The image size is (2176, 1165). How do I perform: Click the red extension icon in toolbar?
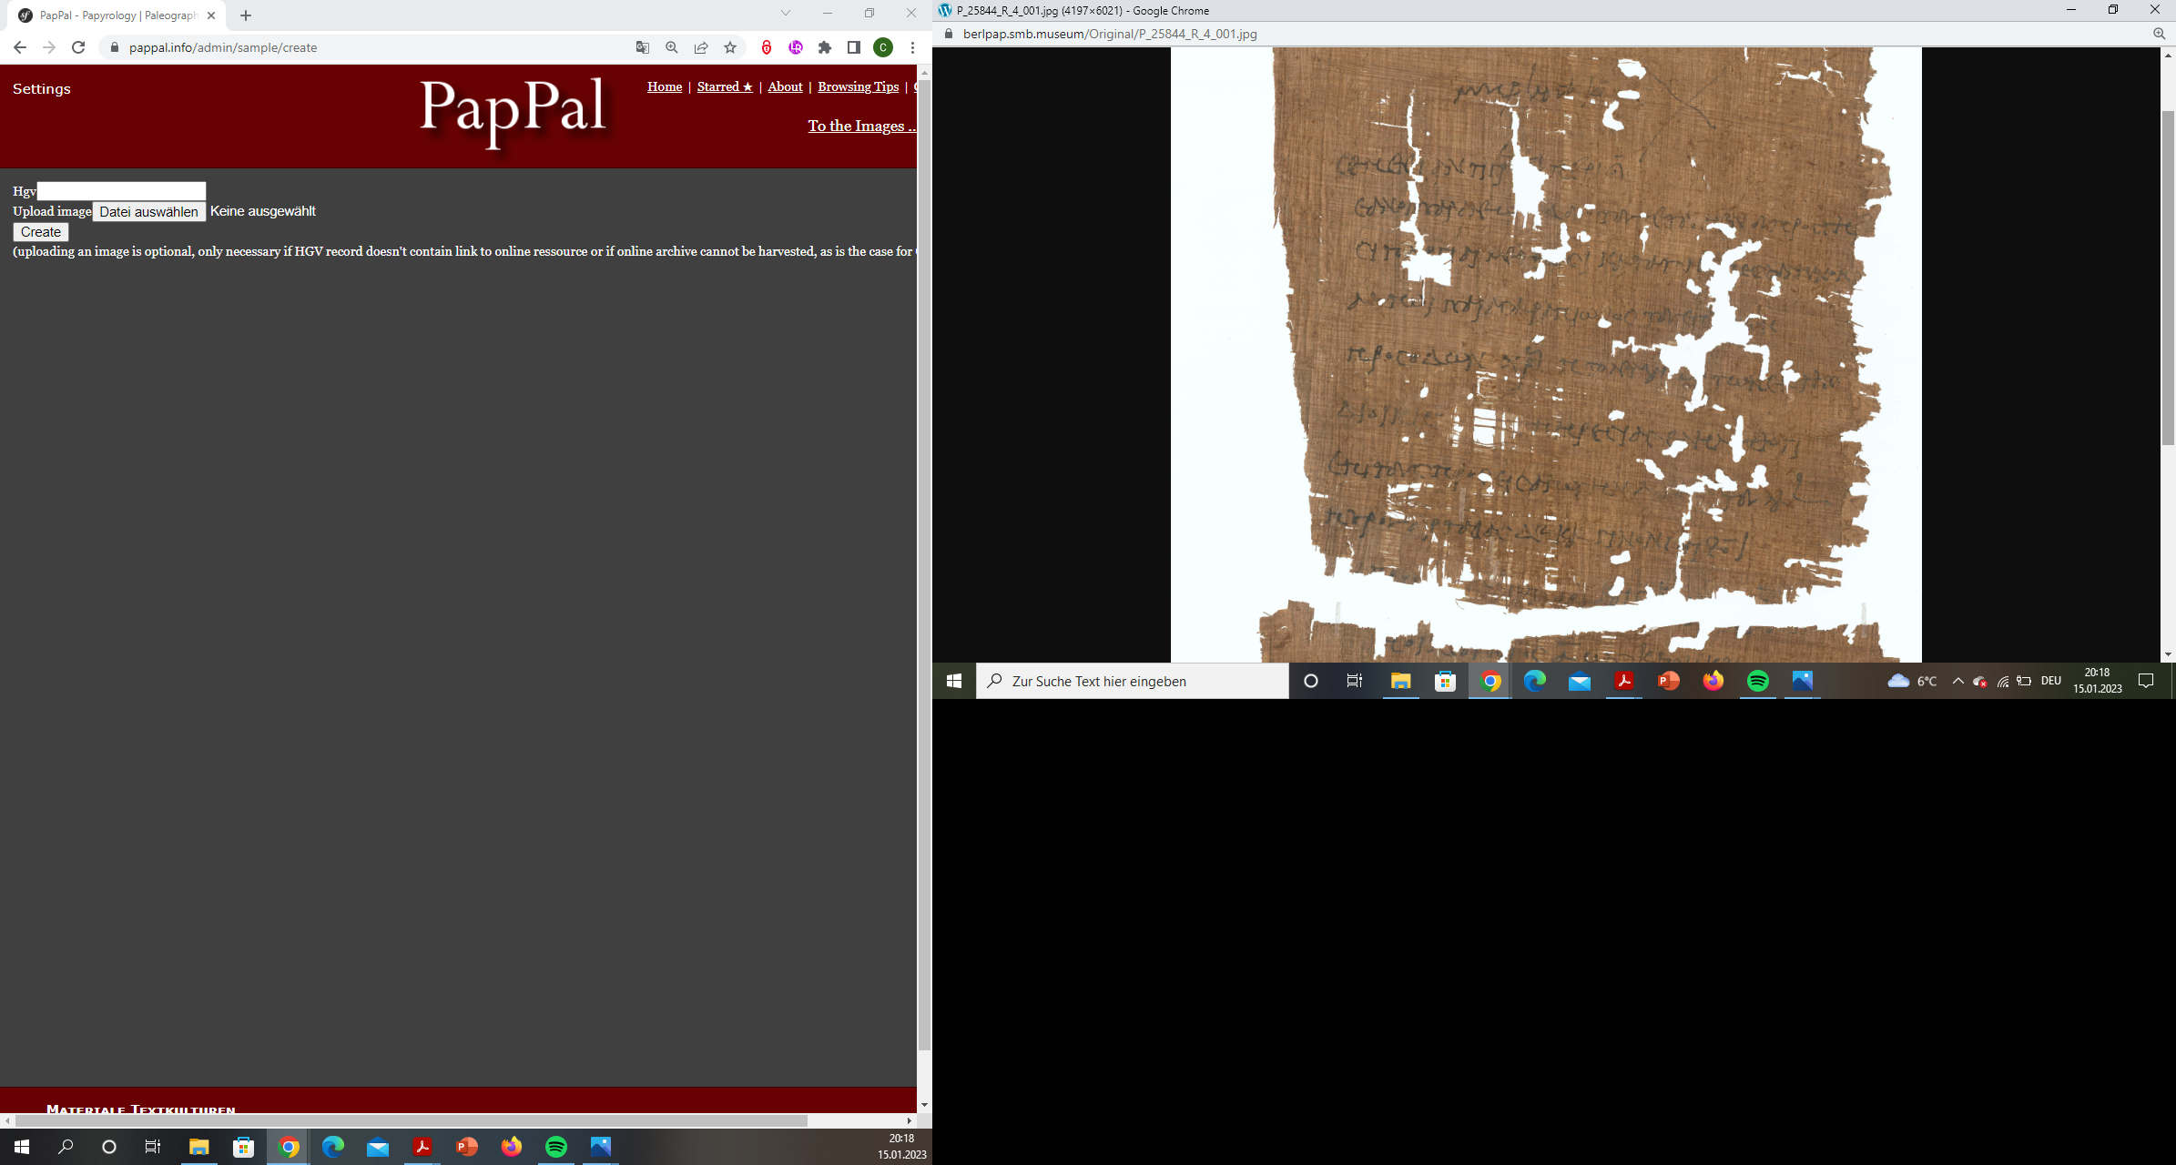pyautogui.click(x=767, y=47)
